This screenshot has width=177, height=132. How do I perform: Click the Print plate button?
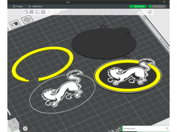click(159, 6)
